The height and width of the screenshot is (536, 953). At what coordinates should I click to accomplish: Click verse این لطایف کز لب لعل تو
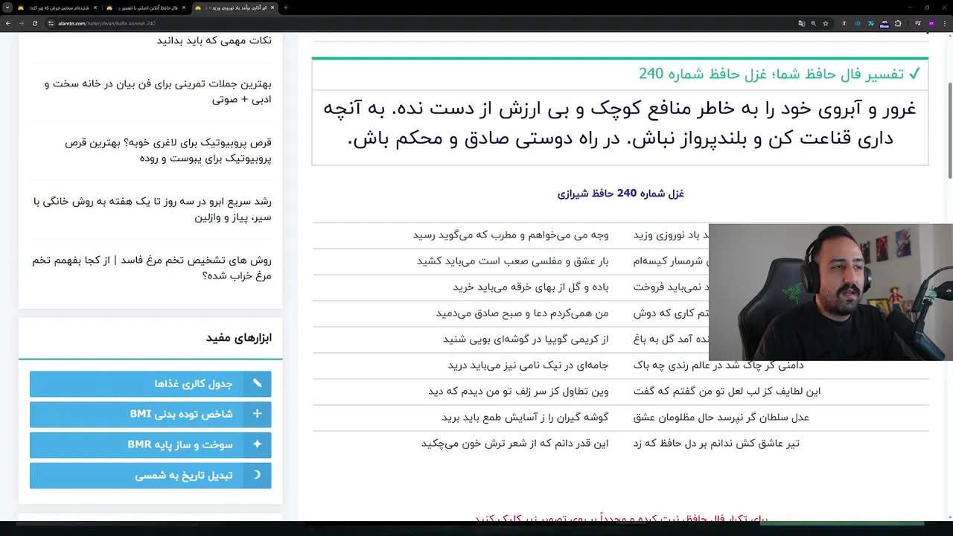click(x=727, y=392)
